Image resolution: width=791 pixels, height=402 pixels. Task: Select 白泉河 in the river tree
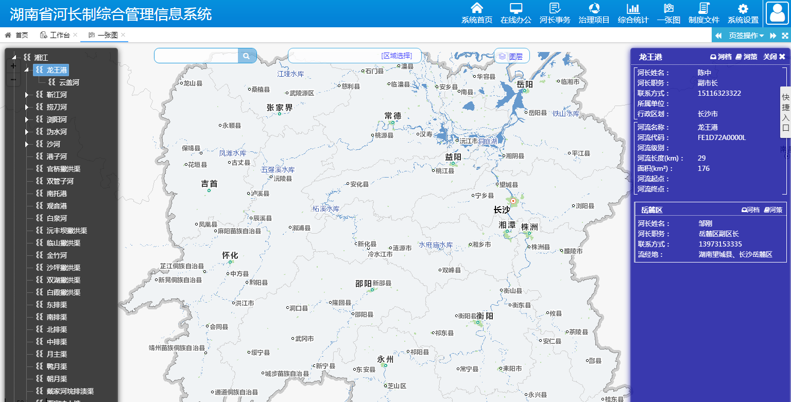point(57,218)
